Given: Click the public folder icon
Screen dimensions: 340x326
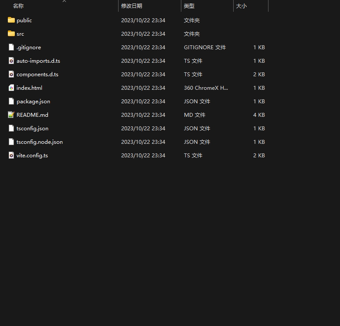Looking at the screenshot, I should 11,20.
